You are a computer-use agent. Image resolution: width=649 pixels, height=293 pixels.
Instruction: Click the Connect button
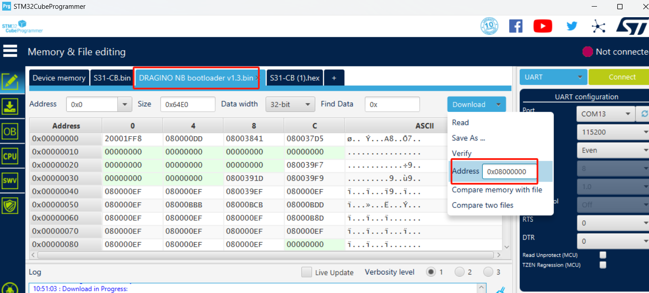pos(622,77)
